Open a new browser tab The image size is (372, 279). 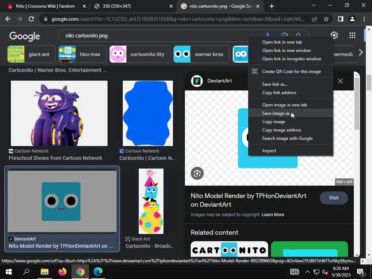pos(272,6)
